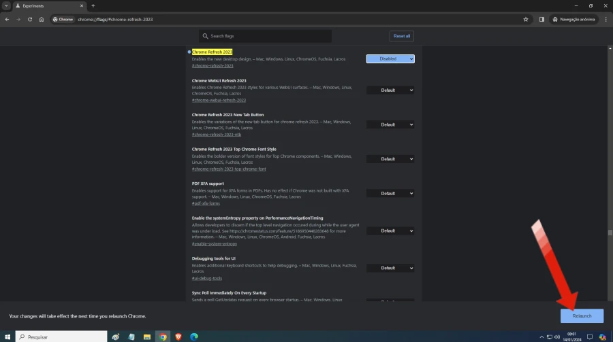Launch Brave from the taskbar
Screen dimensions: 613x342
point(178,337)
